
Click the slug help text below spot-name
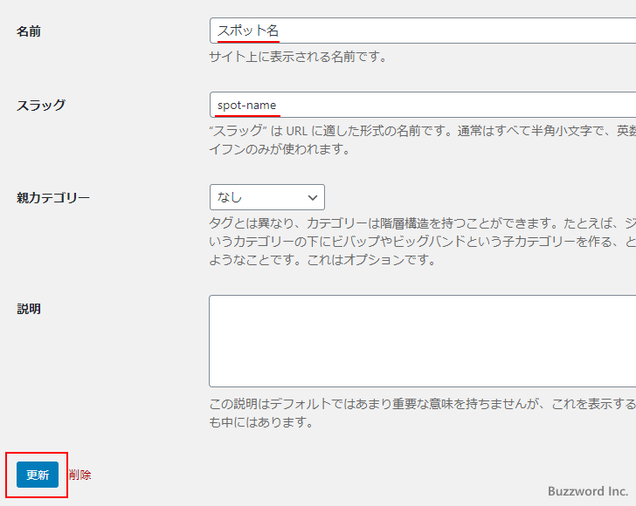point(419,140)
